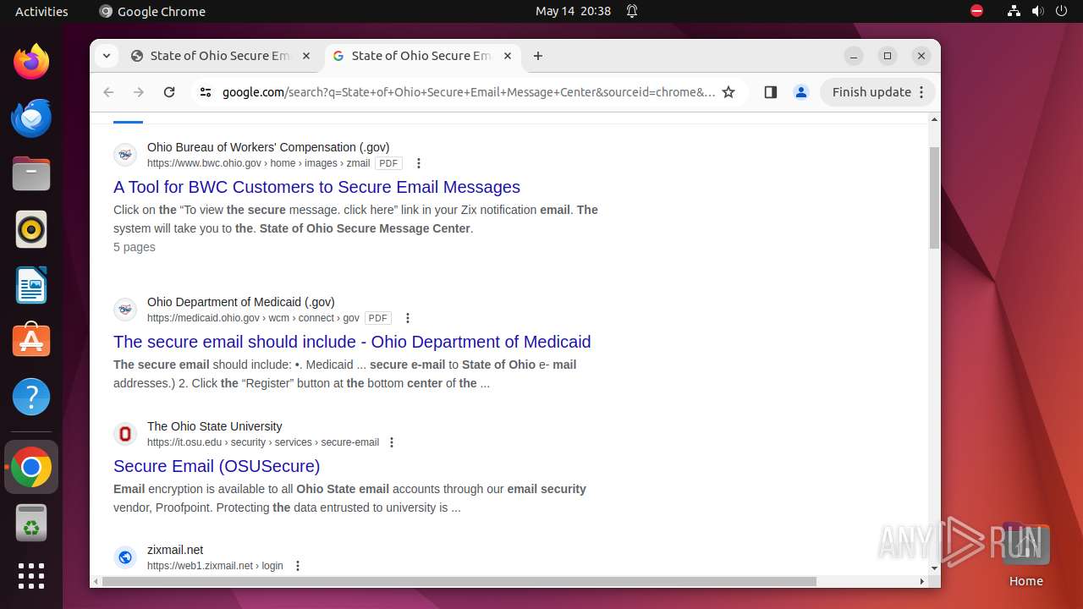Close the first State of Ohio tab
This screenshot has width=1083, height=609.
pos(306,56)
